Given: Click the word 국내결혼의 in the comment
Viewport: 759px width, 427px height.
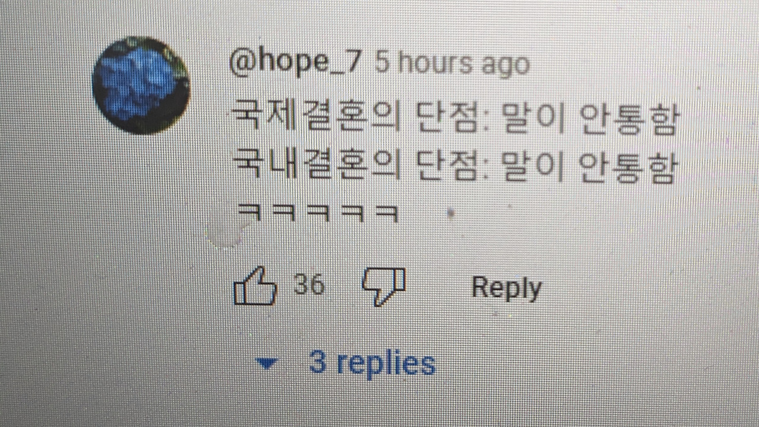Looking at the screenshot, I should 311,167.
